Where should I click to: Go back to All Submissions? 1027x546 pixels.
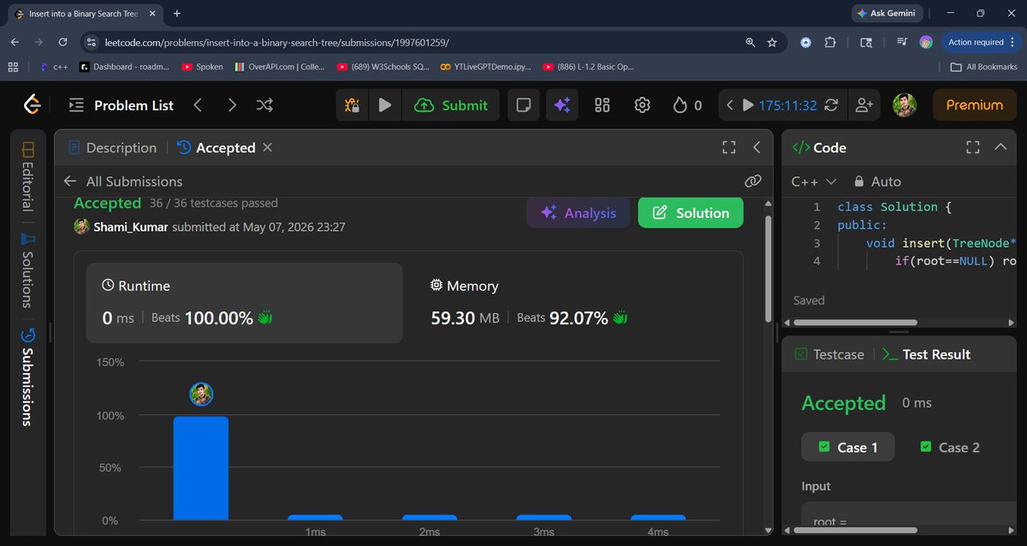(x=123, y=181)
